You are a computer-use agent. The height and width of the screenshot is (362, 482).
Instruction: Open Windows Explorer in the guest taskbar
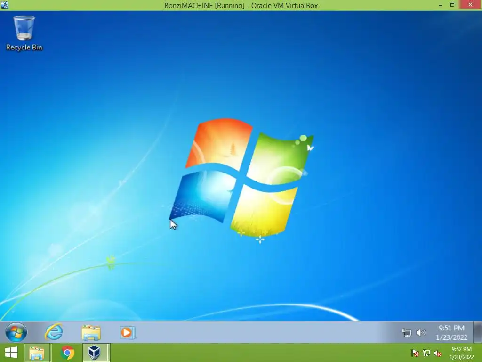[x=91, y=333]
